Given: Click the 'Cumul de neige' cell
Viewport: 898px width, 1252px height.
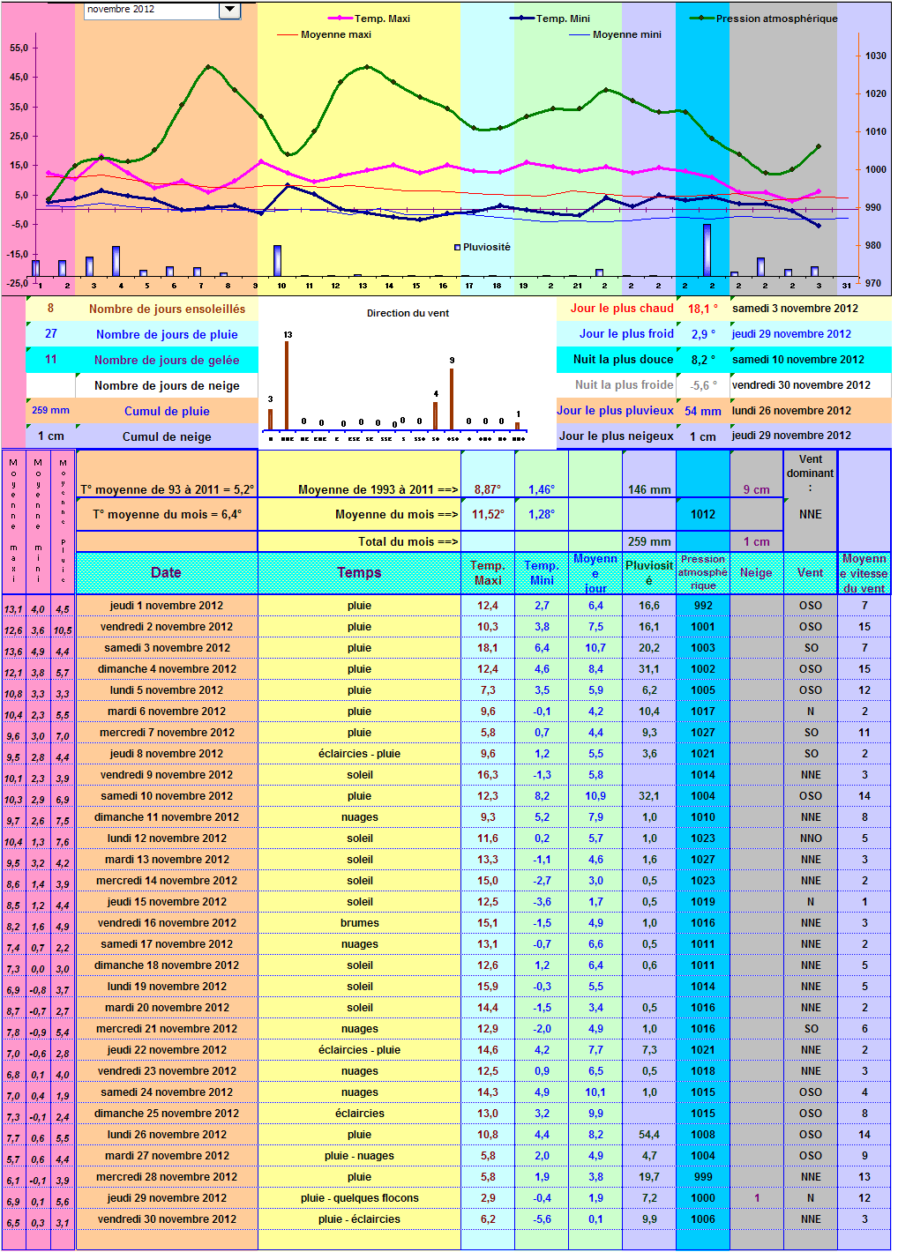Looking at the screenshot, I should coord(167,436).
